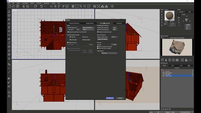Viewport: 201px width, 113px height.
Task: Click the camera snapshot icon in Camera Control
Action: (x=177, y=60)
